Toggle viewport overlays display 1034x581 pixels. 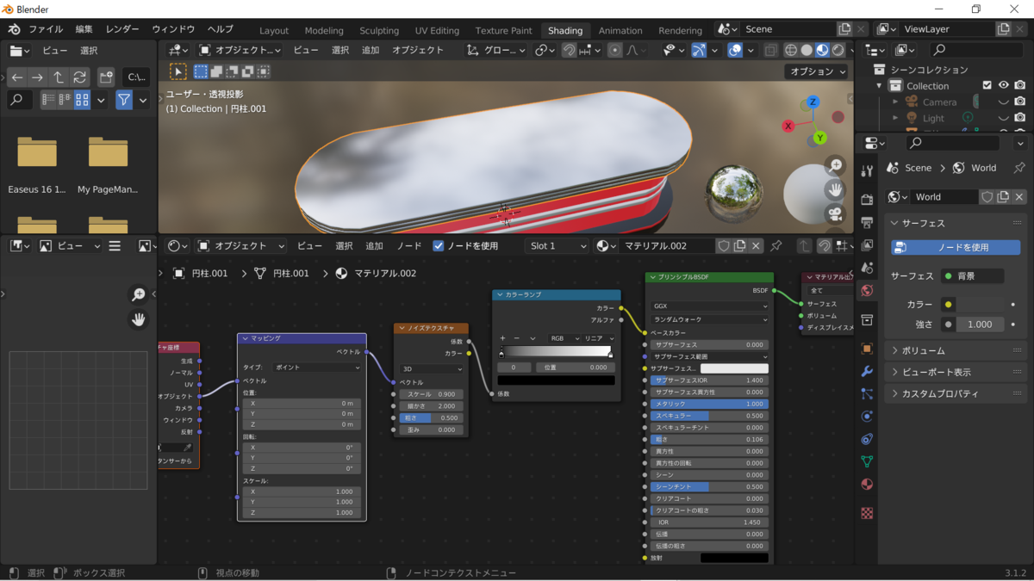click(x=735, y=50)
